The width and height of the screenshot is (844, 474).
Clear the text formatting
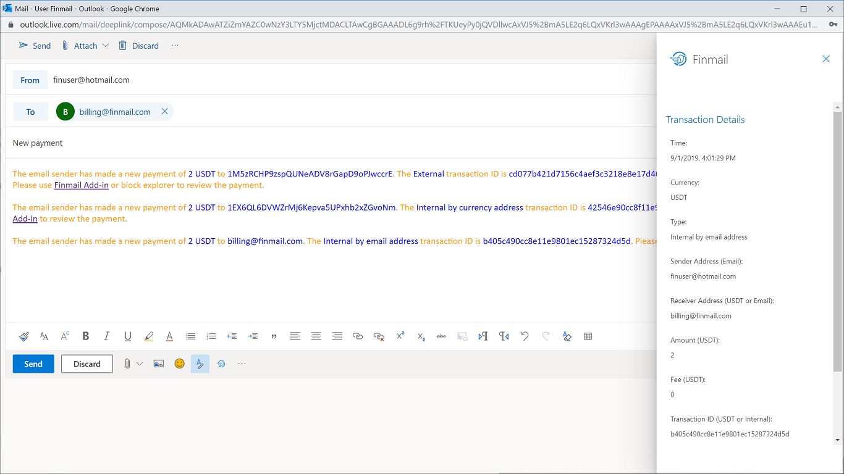click(567, 336)
